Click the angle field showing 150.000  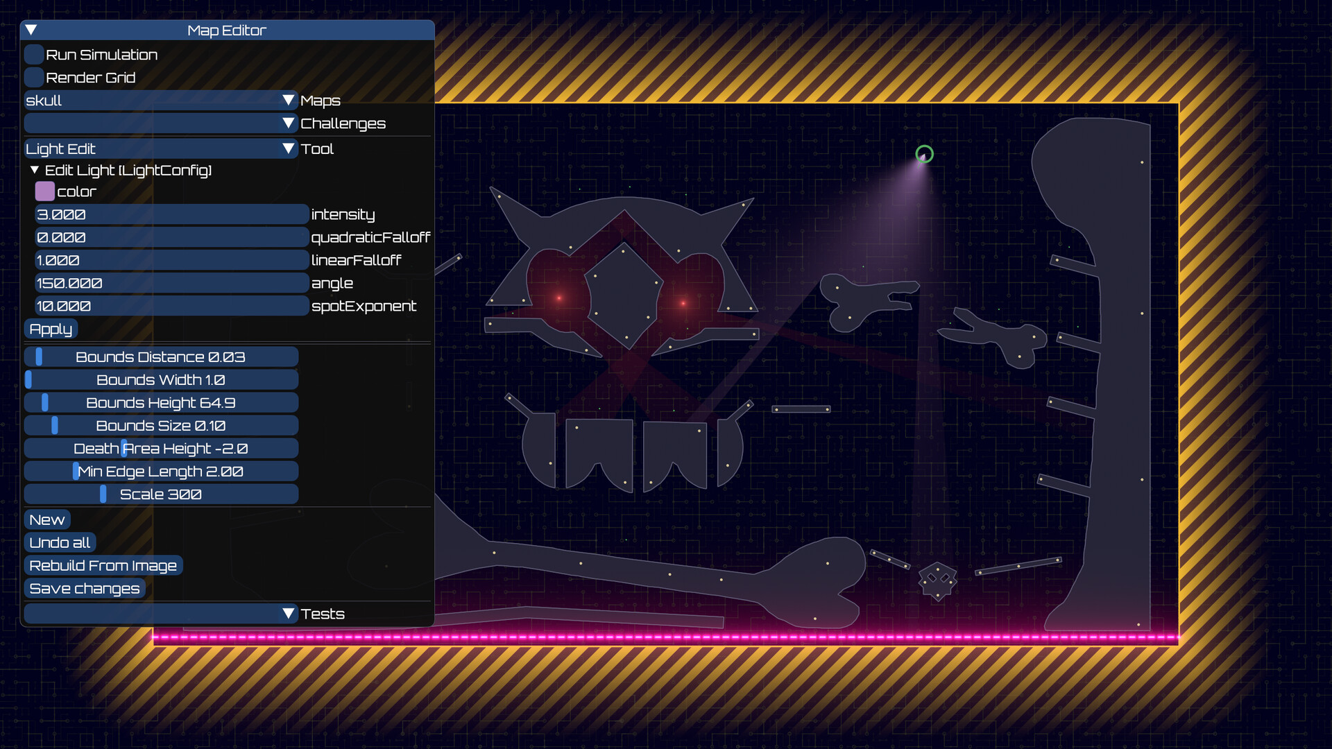coord(172,283)
